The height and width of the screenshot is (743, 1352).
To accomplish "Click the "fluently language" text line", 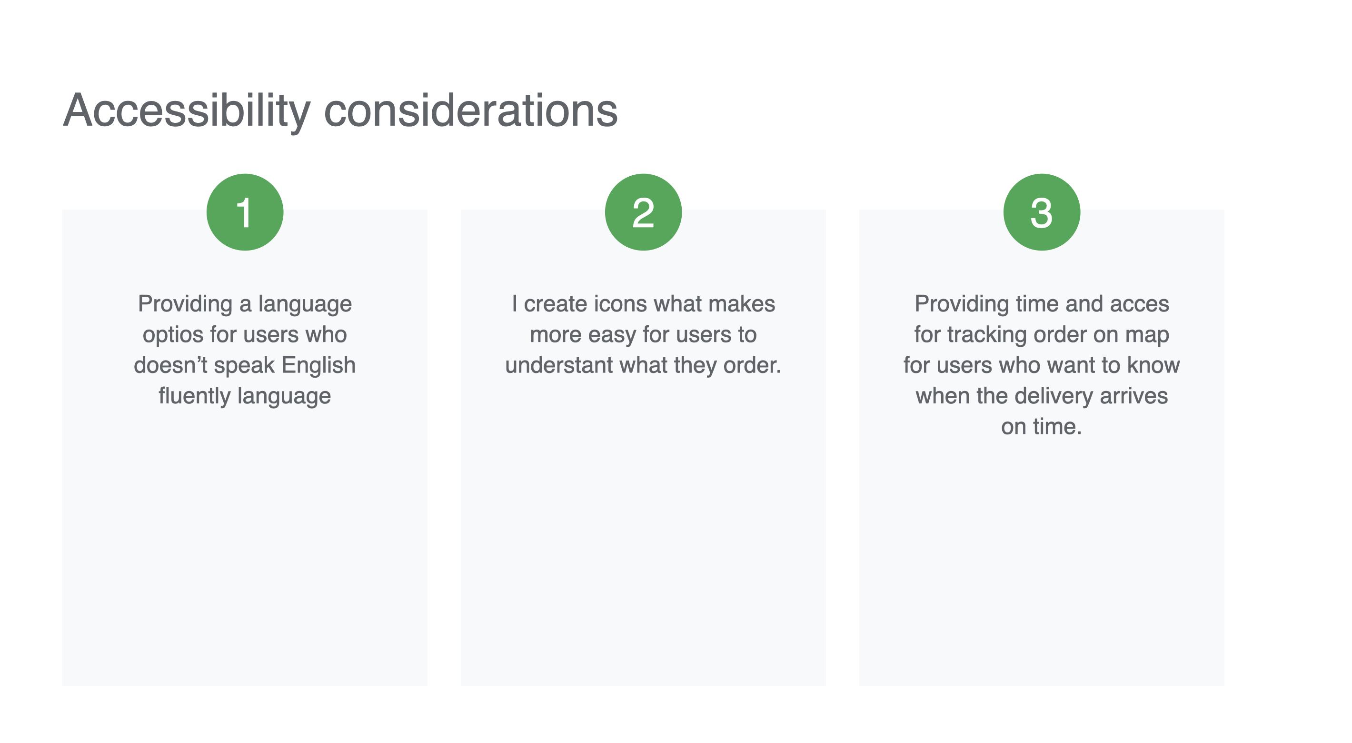I will (x=245, y=396).
